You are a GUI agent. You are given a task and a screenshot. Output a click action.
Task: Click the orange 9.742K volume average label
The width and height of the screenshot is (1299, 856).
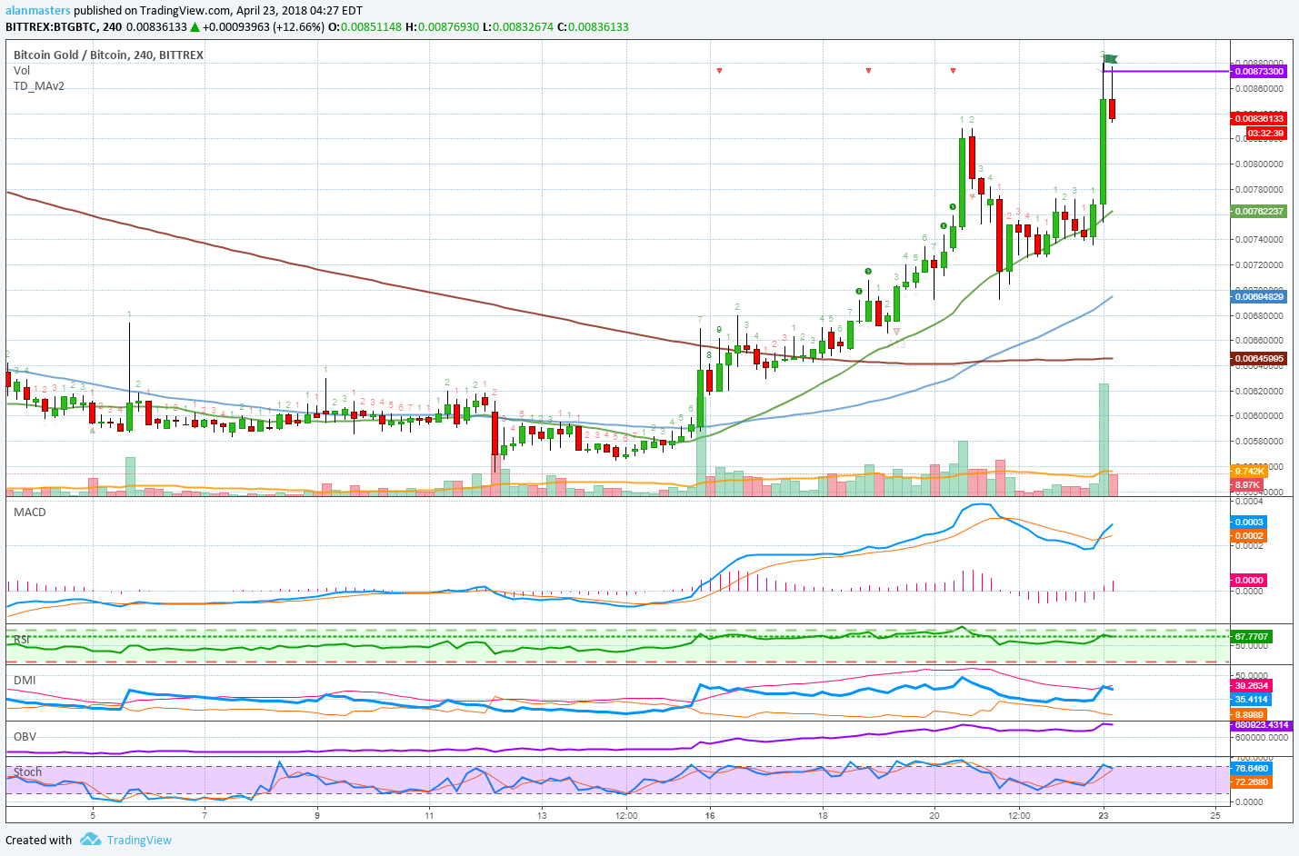click(1249, 471)
